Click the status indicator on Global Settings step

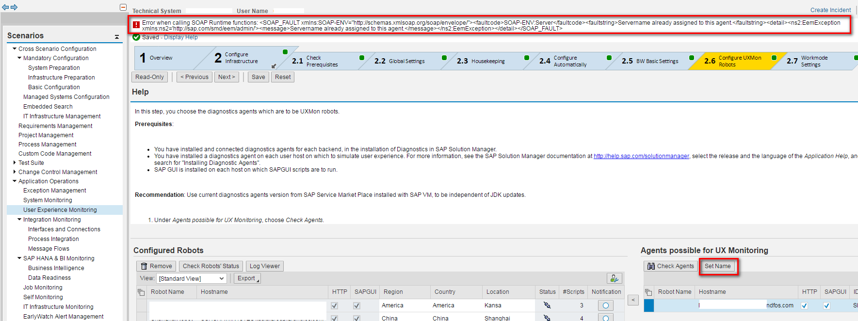444,58
